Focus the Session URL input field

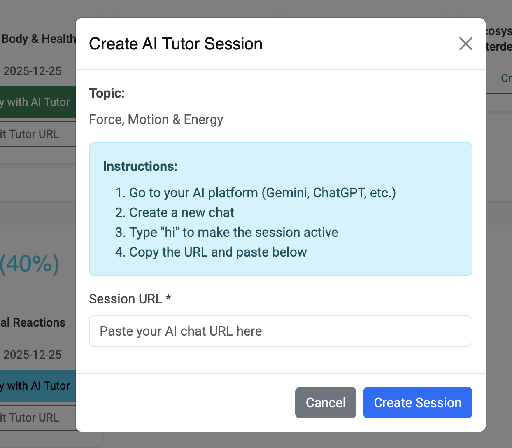[x=280, y=331]
